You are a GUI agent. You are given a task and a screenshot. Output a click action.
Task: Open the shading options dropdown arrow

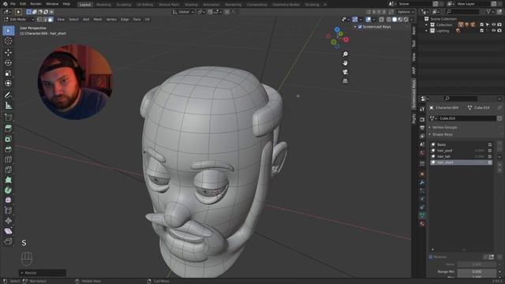pos(411,20)
